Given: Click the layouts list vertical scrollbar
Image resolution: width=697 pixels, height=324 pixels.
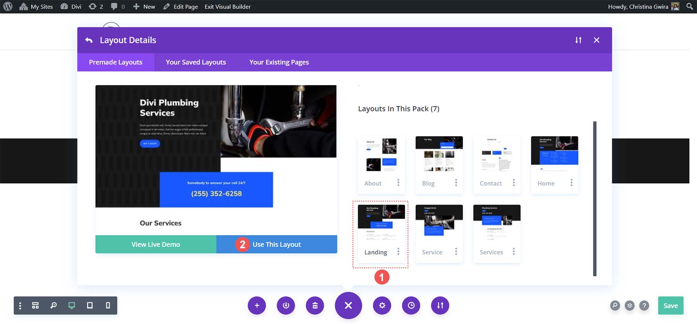Looking at the screenshot, I should [x=595, y=199].
